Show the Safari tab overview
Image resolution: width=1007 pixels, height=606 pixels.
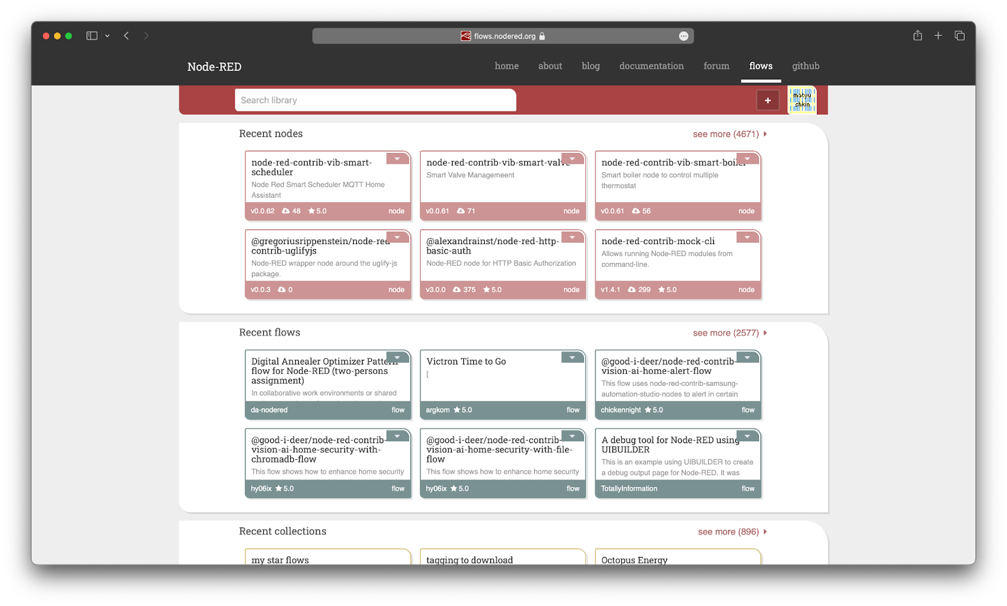pyautogui.click(x=960, y=36)
